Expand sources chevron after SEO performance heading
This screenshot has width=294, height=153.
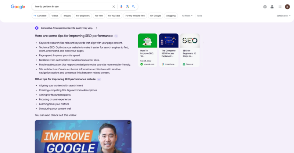116,36
